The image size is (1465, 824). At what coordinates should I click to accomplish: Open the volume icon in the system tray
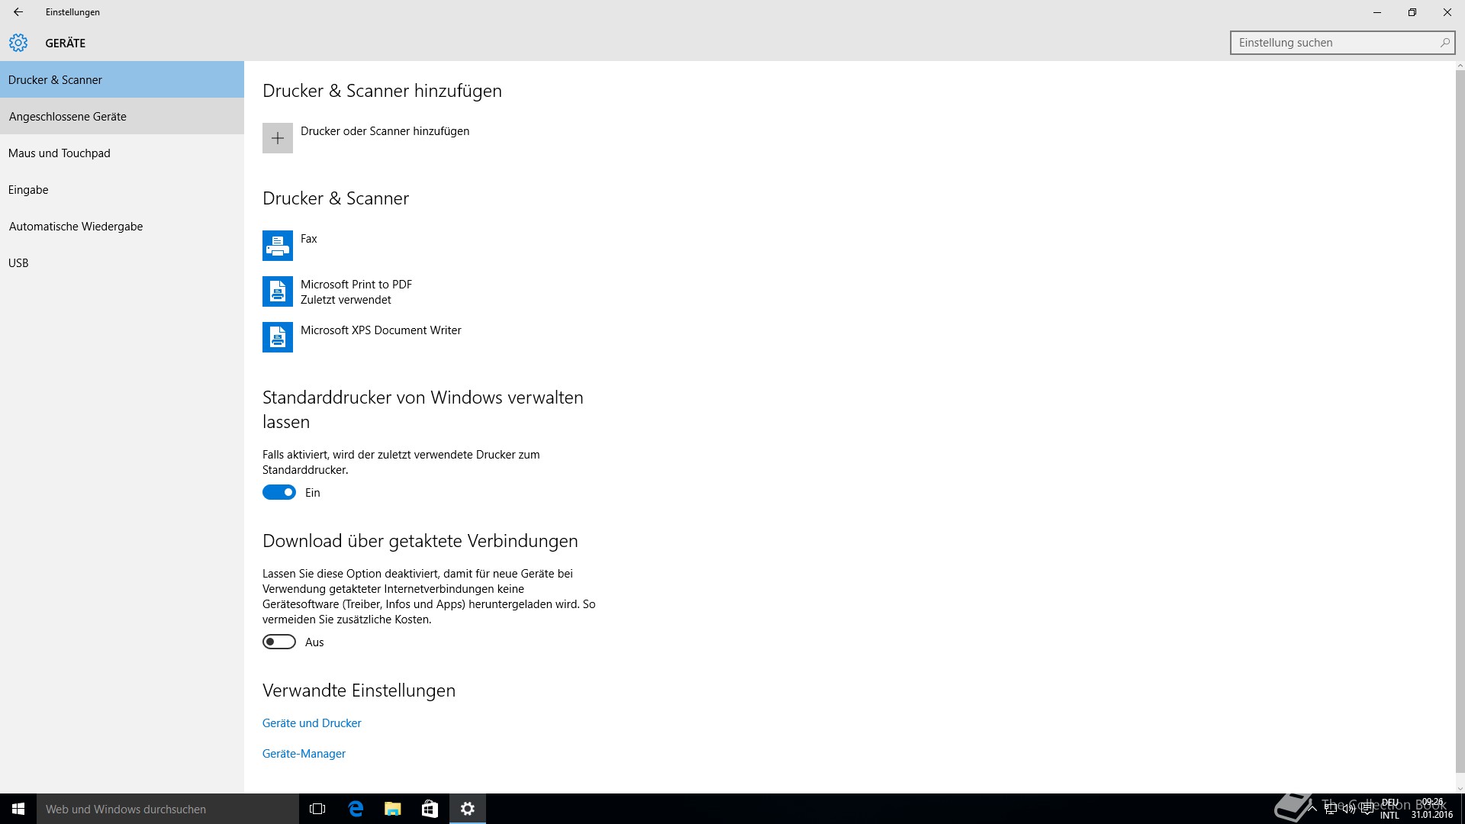coord(1349,809)
